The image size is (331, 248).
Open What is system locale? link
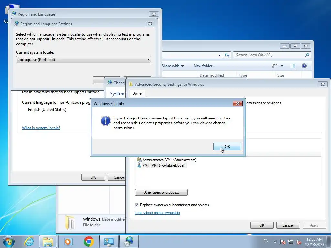[41, 128]
